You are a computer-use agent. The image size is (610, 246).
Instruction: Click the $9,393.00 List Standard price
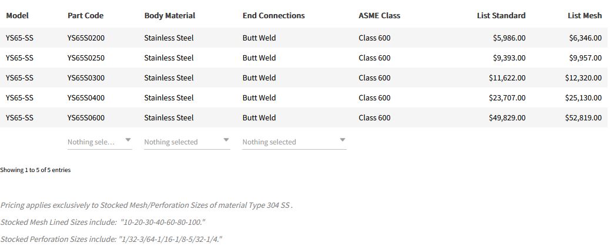pyautogui.click(x=509, y=58)
